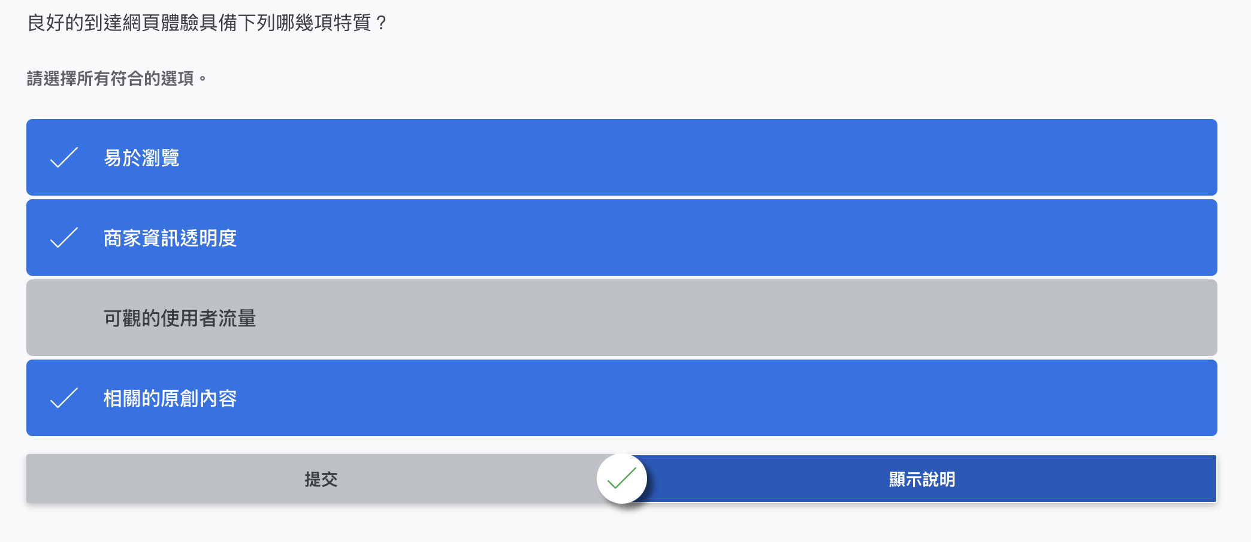Click the 可觀的使用者流量 label text

(x=180, y=318)
